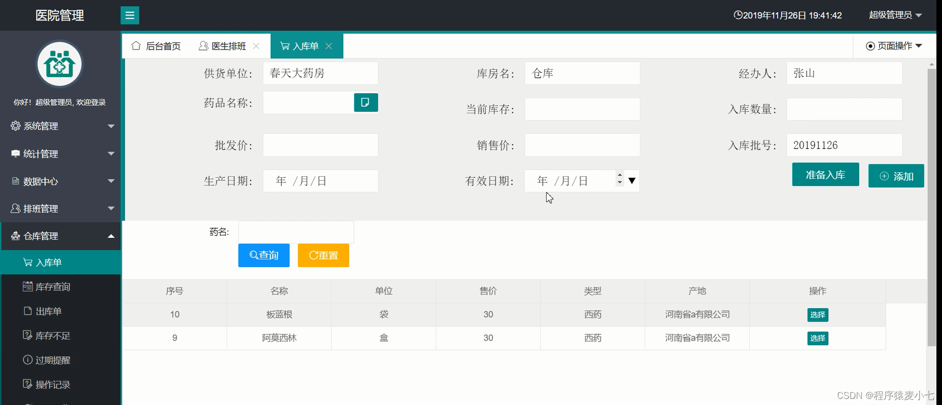Screen dimensions: 942x405
Task: Click the circle icon on 页面操作
Action: click(871, 46)
